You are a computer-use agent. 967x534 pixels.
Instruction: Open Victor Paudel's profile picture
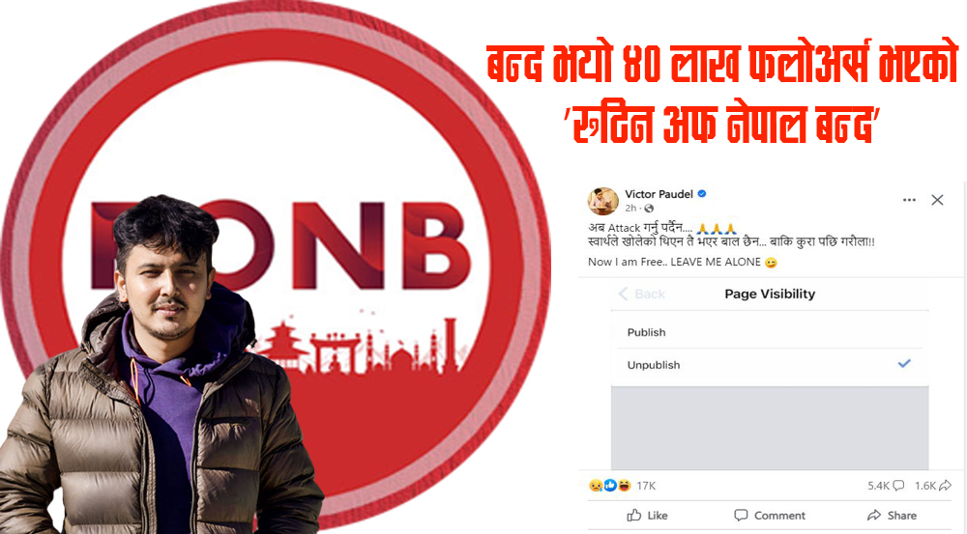click(x=602, y=201)
